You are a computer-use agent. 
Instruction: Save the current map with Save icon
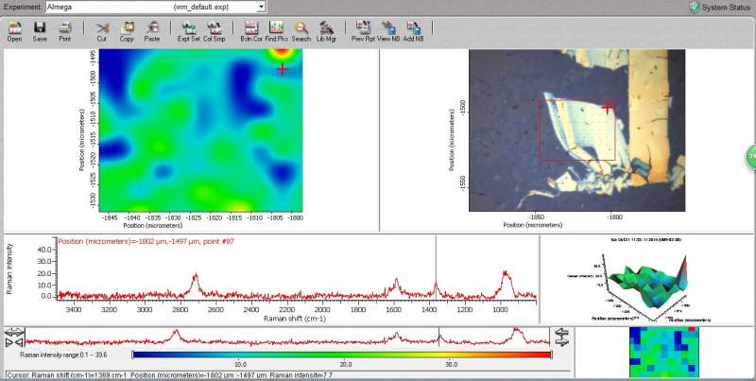[40, 31]
